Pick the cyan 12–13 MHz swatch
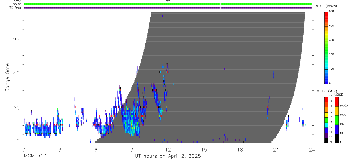Image resolution: width=351 pixels, height=162 pixels. (x=326, y=125)
